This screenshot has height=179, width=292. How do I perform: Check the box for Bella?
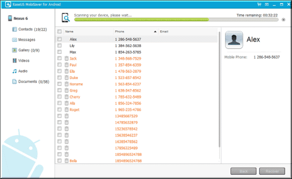59,161
